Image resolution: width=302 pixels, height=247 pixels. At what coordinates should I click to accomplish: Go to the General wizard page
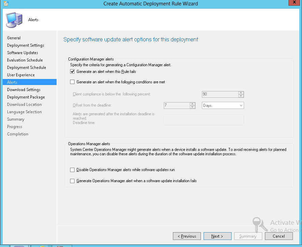tap(14, 38)
